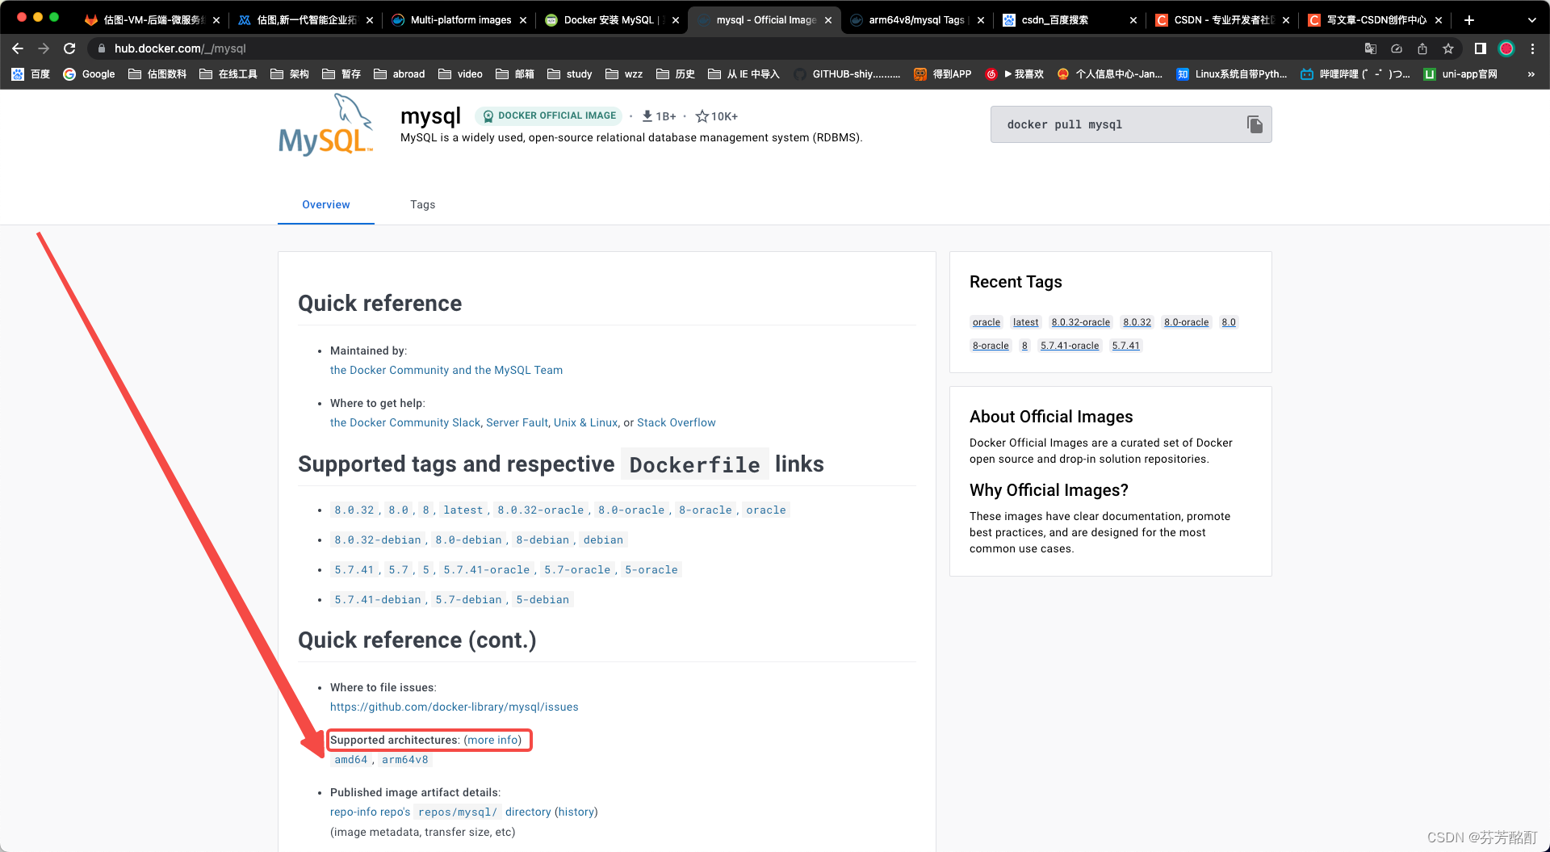Open the Linux系统自带Pyth bookmark
Viewport: 1550px width, 852px height.
point(1232,74)
